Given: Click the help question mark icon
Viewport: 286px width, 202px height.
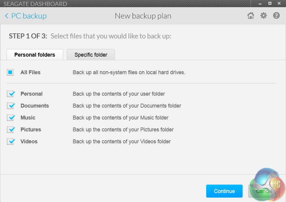Looking at the screenshot, I should (x=276, y=16).
